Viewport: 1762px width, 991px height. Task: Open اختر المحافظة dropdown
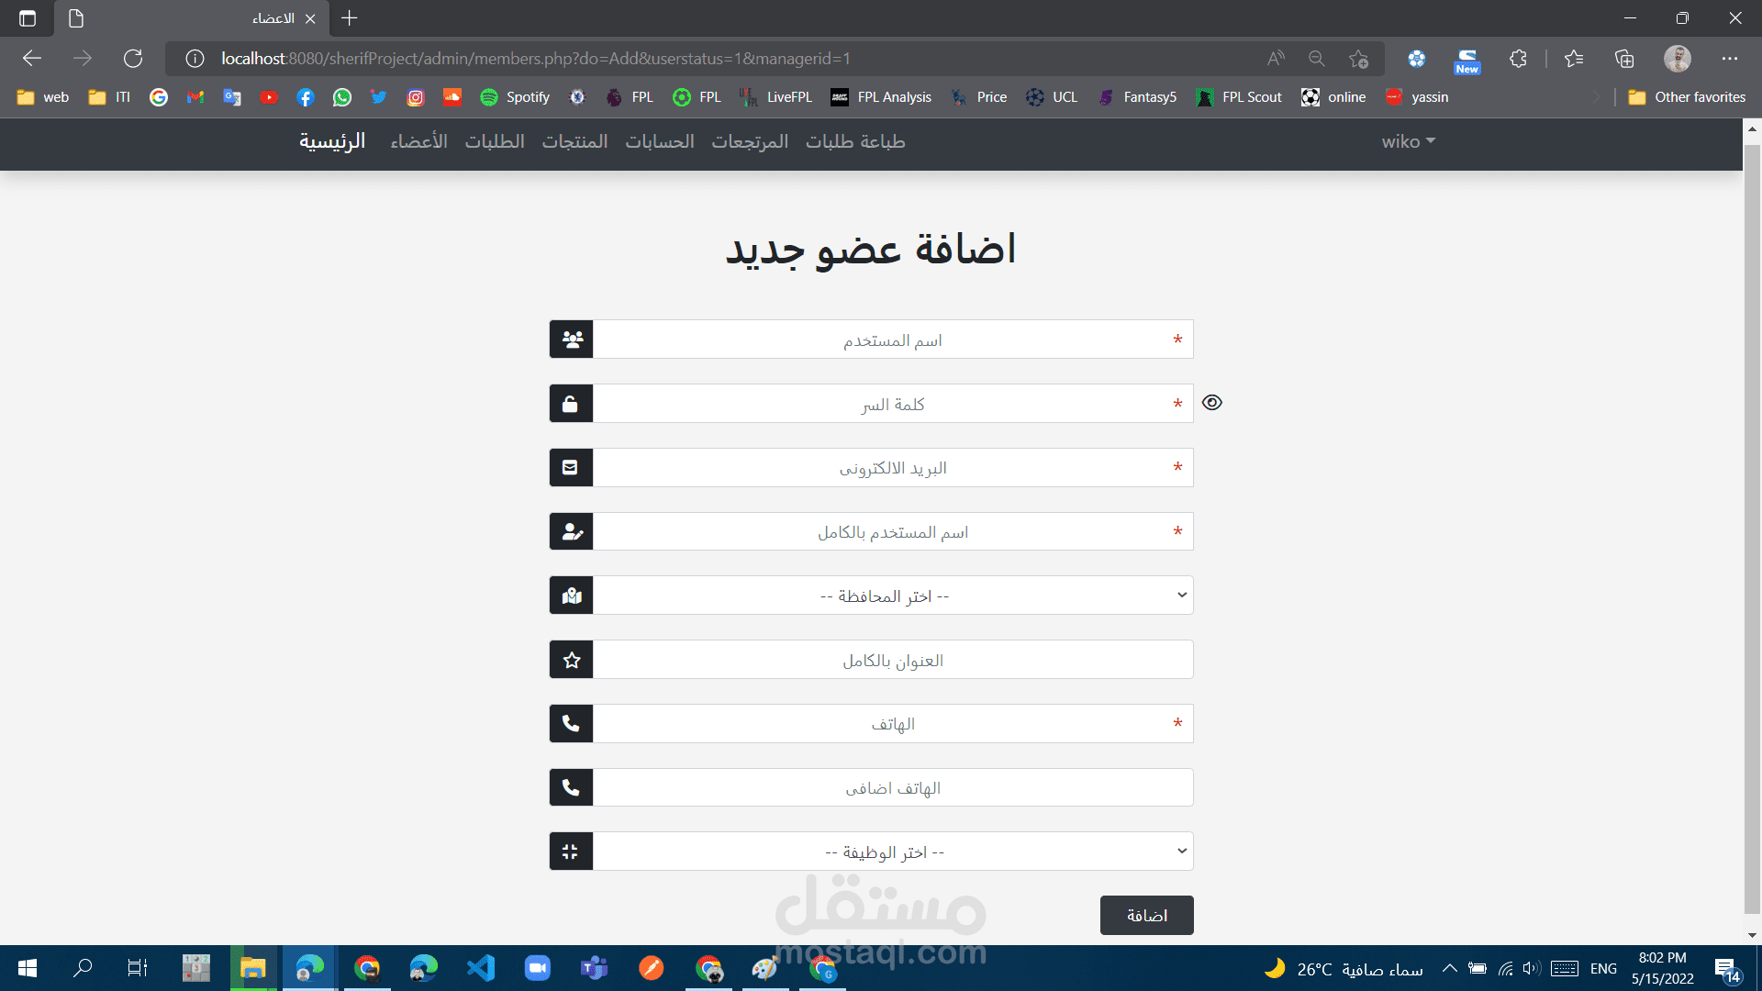coord(892,596)
